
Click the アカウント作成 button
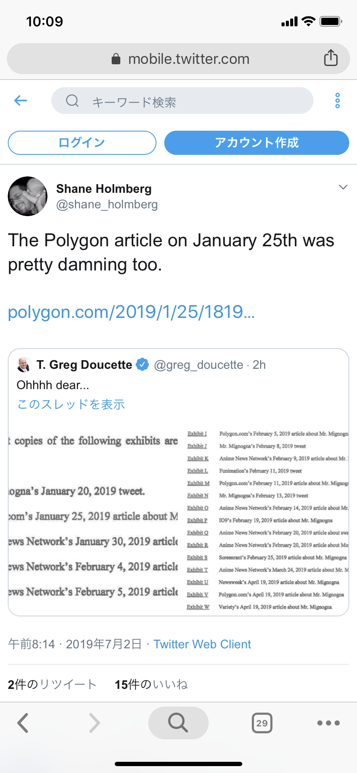pyautogui.click(x=257, y=143)
